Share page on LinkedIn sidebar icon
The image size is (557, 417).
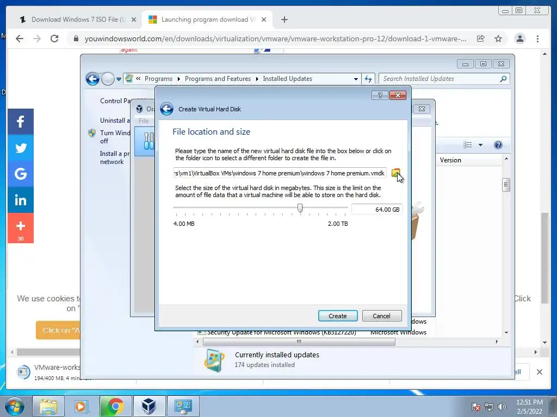point(21,200)
